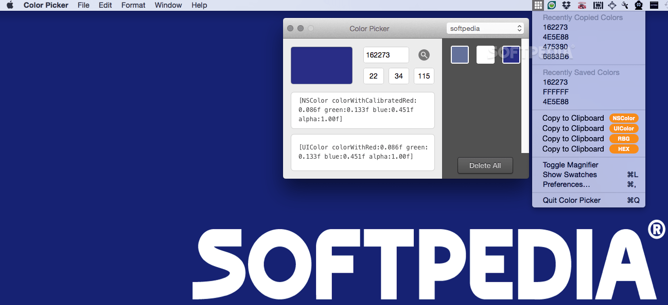Click the orange NSColor badge
The image size is (668, 305).
click(x=624, y=118)
